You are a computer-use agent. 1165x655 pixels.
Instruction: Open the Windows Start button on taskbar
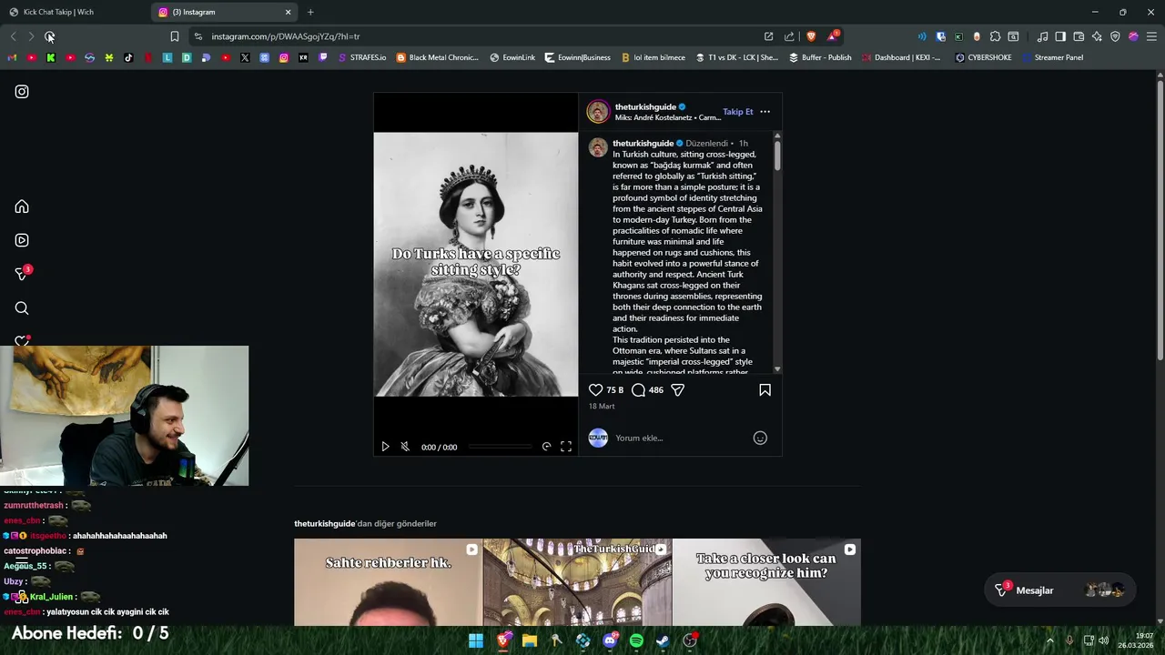click(x=476, y=640)
